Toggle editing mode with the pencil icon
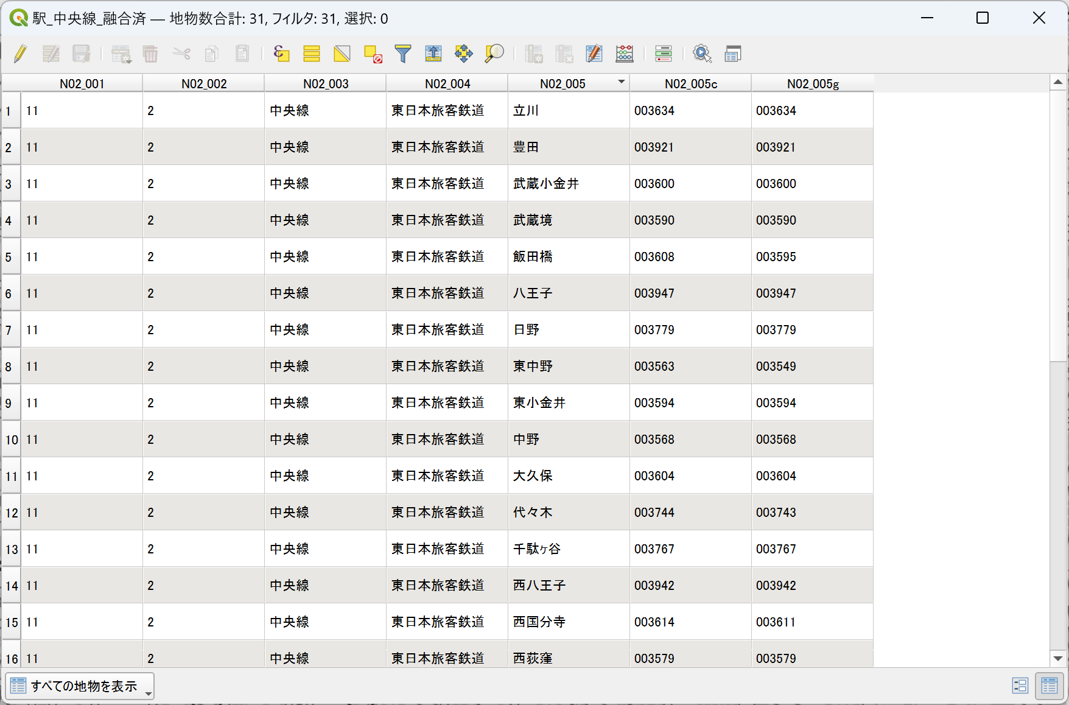The height and width of the screenshot is (705, 1069). point(20,54)
